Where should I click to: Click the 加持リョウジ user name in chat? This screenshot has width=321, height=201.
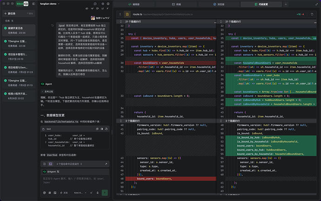tap(102, 18)
